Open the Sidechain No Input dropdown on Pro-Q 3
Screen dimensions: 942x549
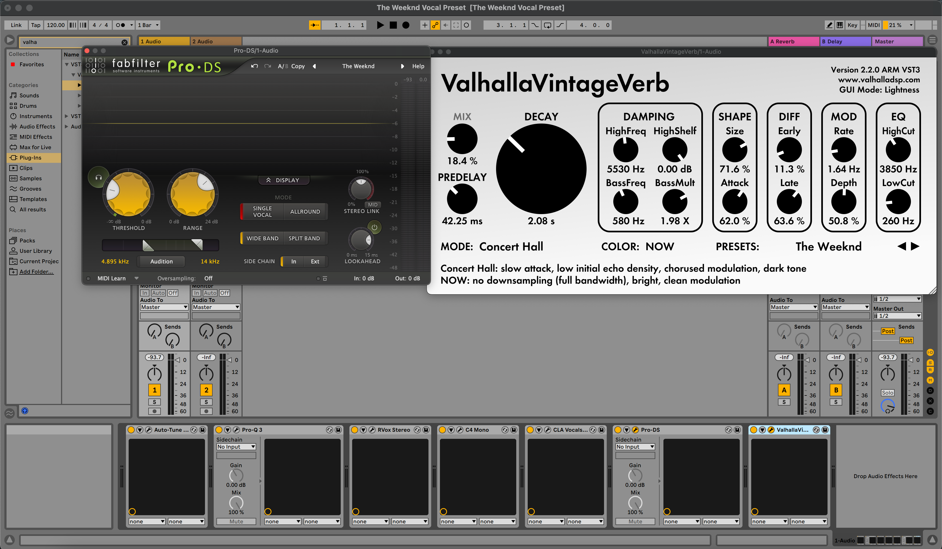tap(236, 446)
